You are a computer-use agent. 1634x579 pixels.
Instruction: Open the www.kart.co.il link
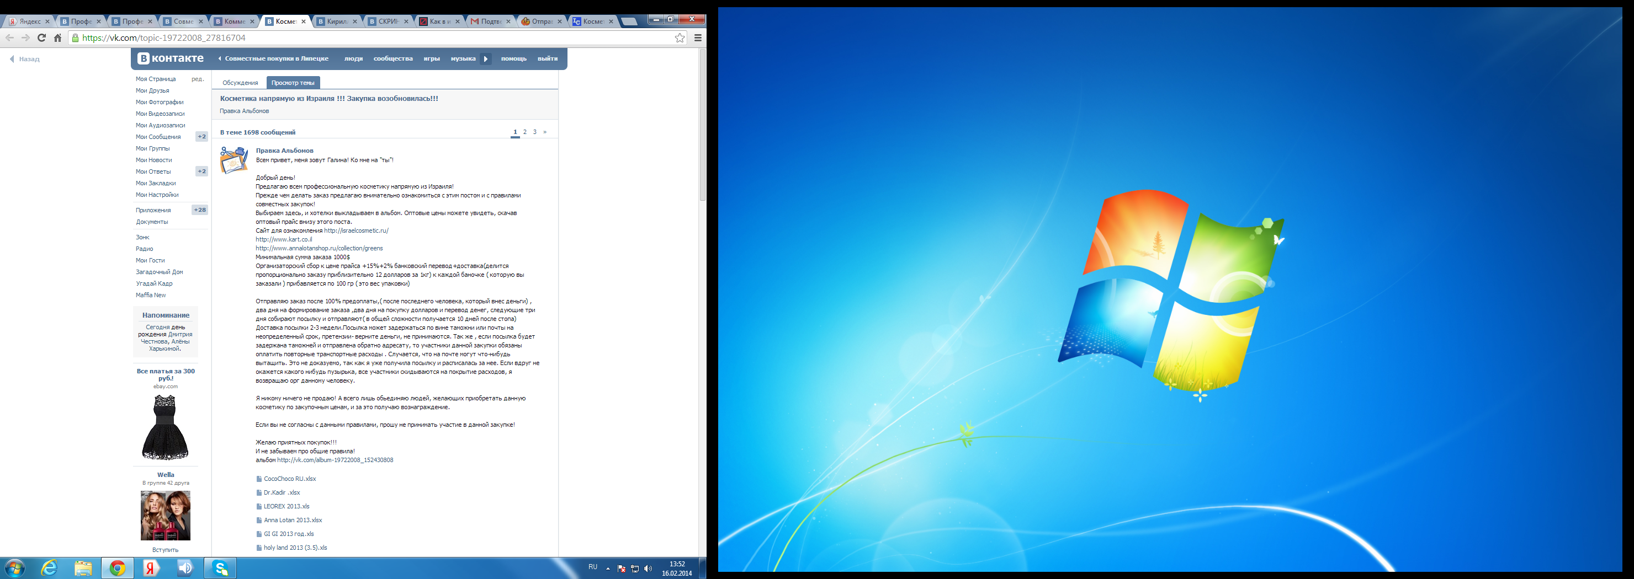point(284,239)
